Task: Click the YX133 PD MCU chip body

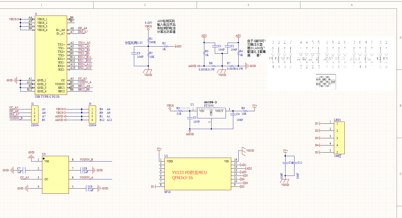Action: click(x=197, y=174)
